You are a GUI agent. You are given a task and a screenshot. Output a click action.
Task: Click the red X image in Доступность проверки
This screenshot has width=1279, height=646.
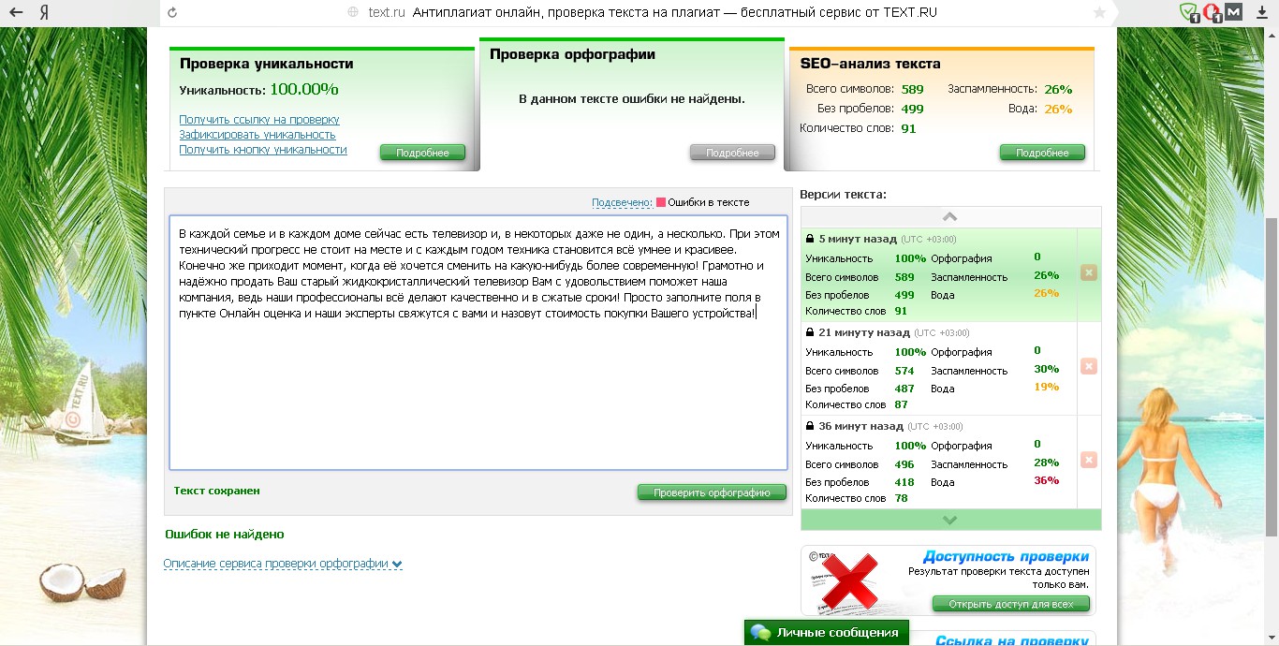(x=849, y=581)
